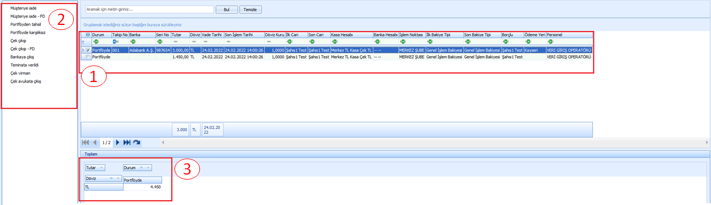The image size is (711, 205).
Task: Click the Son Cari column header
Action: coord(318,34)
